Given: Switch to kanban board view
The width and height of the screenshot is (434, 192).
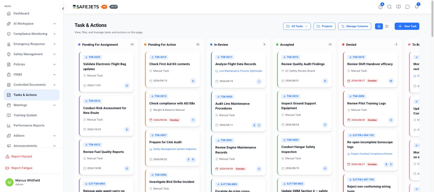Looking at the screenshot, I should pos(379,26).
